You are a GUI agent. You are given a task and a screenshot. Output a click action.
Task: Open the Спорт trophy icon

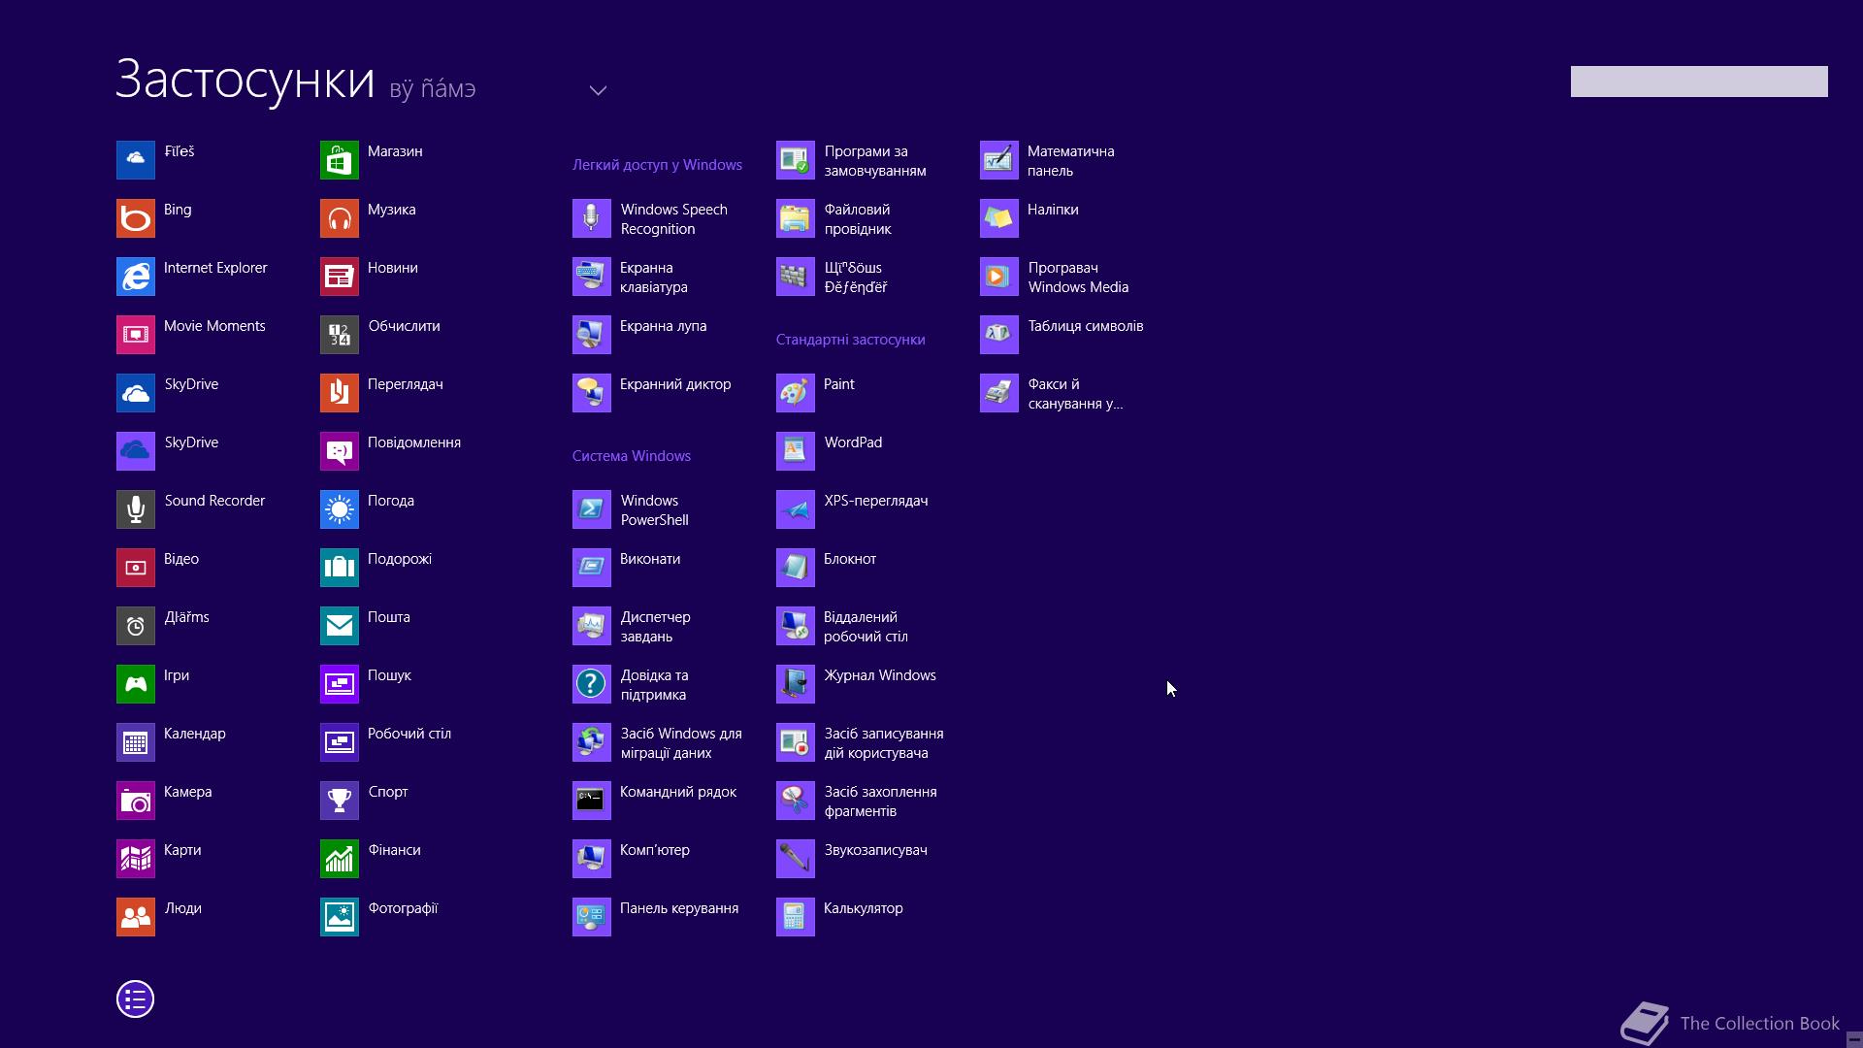pyautogui.click(x=340, y=801)
